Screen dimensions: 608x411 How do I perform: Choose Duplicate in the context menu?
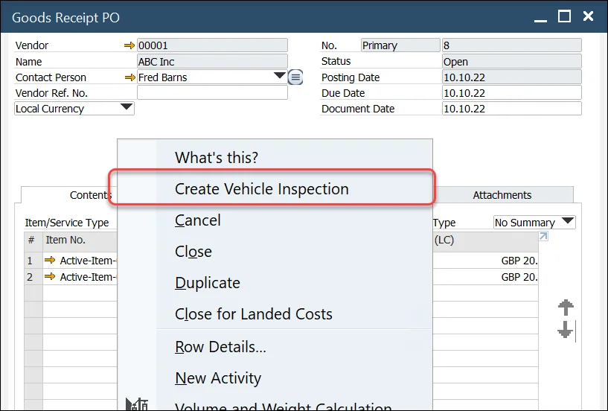(207, 283)
